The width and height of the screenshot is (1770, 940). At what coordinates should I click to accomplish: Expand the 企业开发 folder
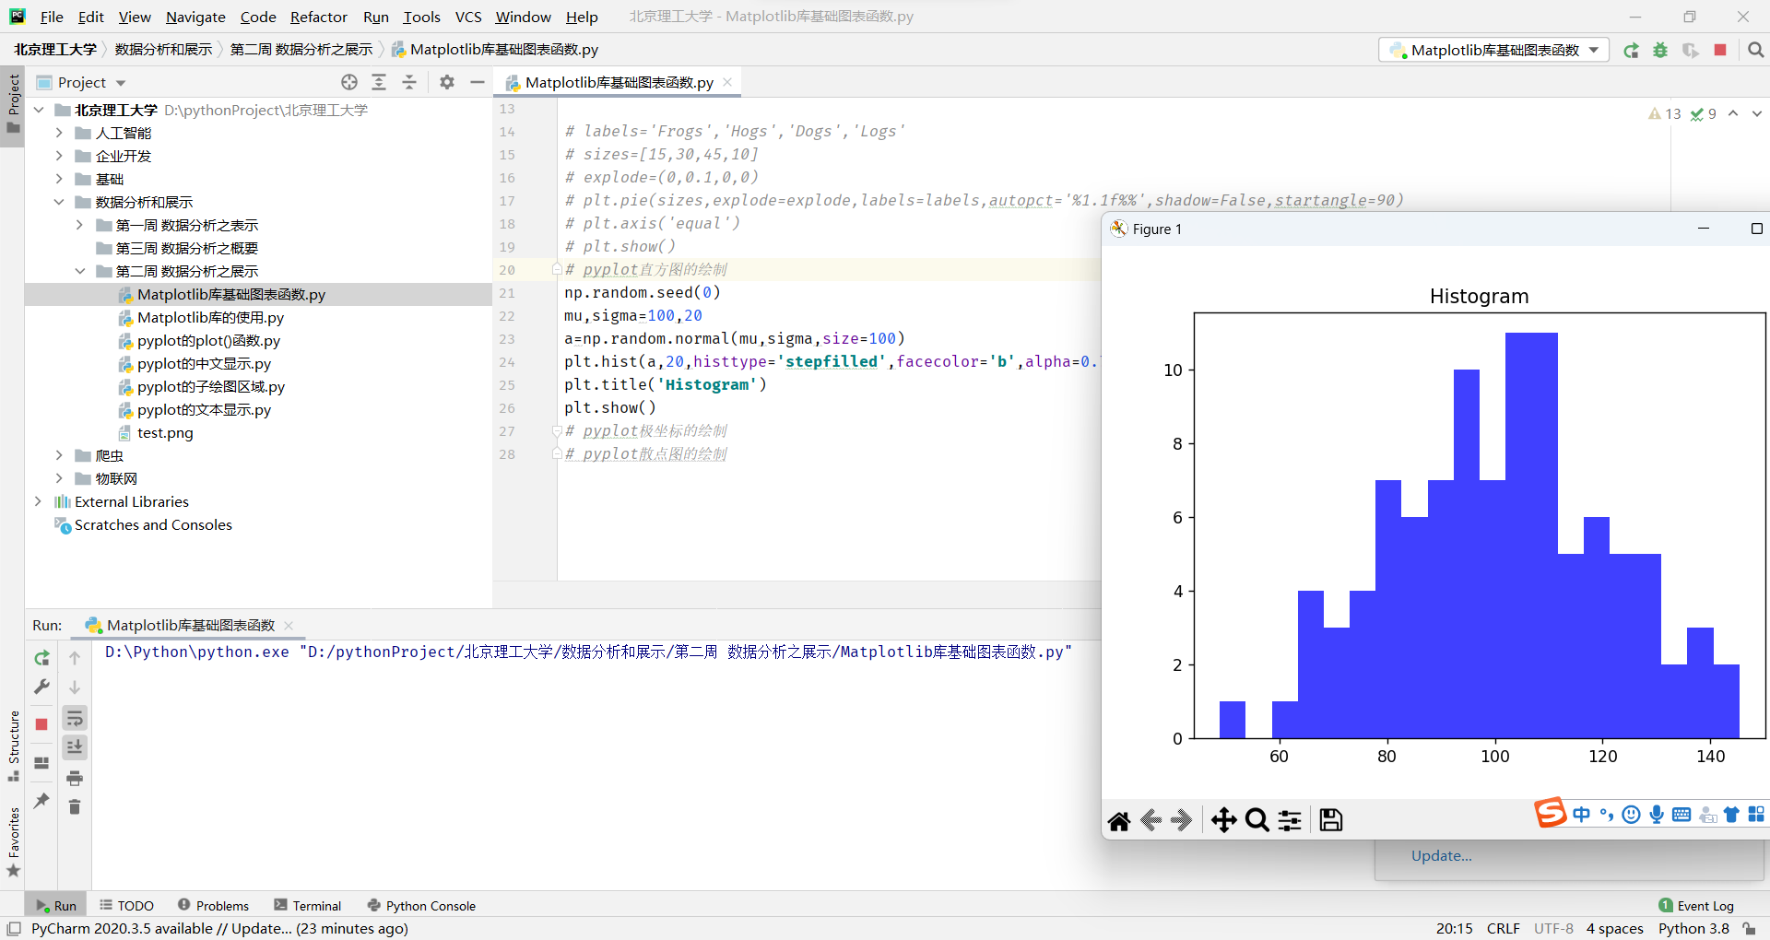click(x=59, y=156)
